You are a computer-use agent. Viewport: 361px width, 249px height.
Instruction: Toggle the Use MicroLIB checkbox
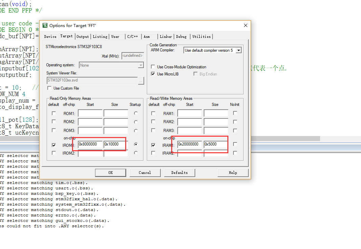pos(153,74)
